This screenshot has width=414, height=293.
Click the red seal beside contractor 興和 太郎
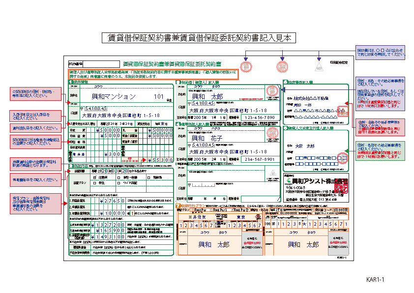(x=272, y=91)
